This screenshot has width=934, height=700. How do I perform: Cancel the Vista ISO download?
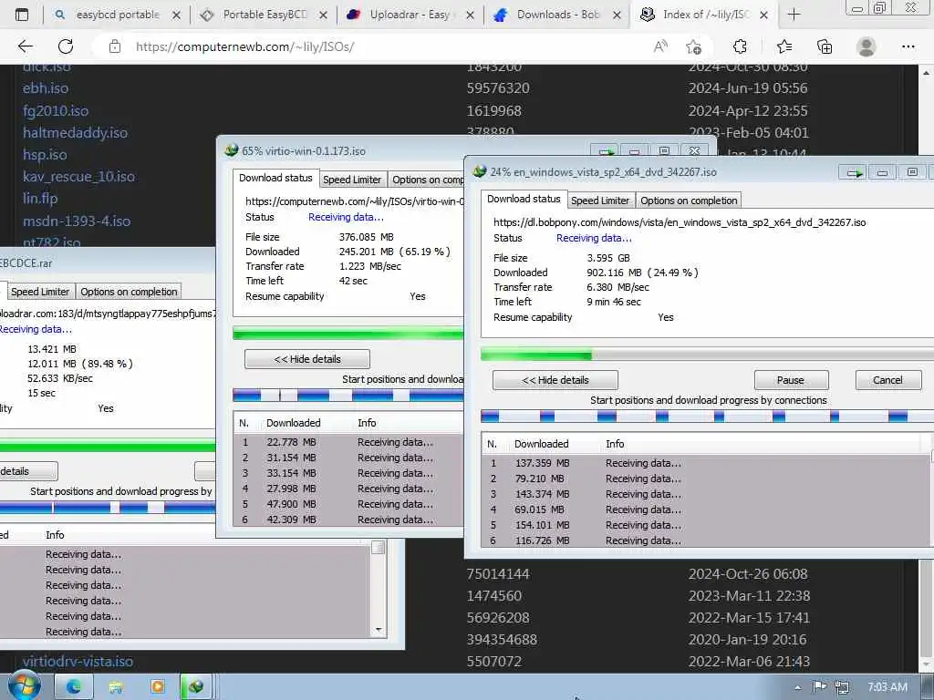887,380
